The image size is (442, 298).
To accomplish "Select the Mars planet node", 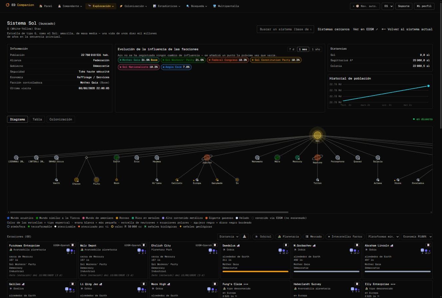I will click(x=277, y=157).
